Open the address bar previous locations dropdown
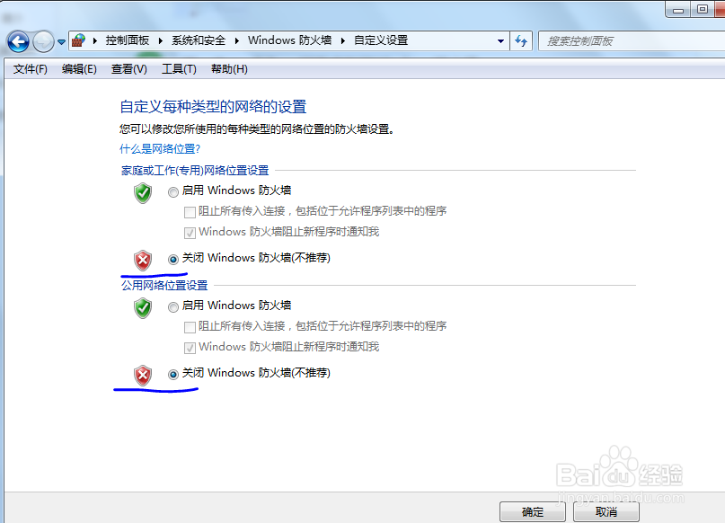The width and height of the screenshot is (725, 523). (500, 41)
